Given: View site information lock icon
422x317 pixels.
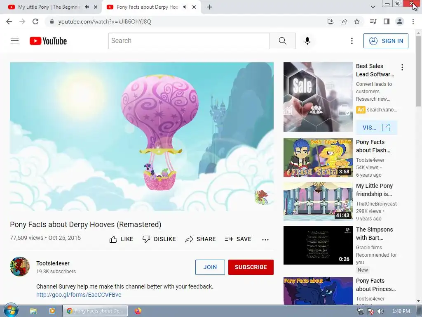Looking at the screenshot, I should click(52, 21).
